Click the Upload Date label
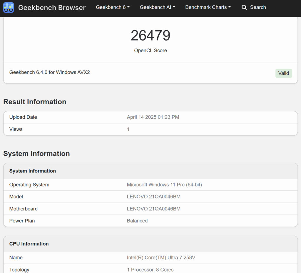 point(23,117)
